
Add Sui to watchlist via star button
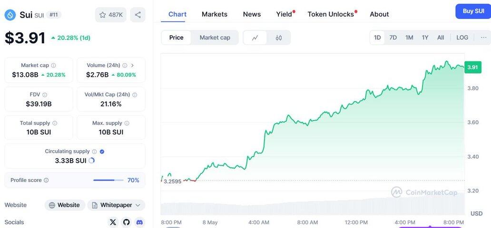tap(110, 15)
